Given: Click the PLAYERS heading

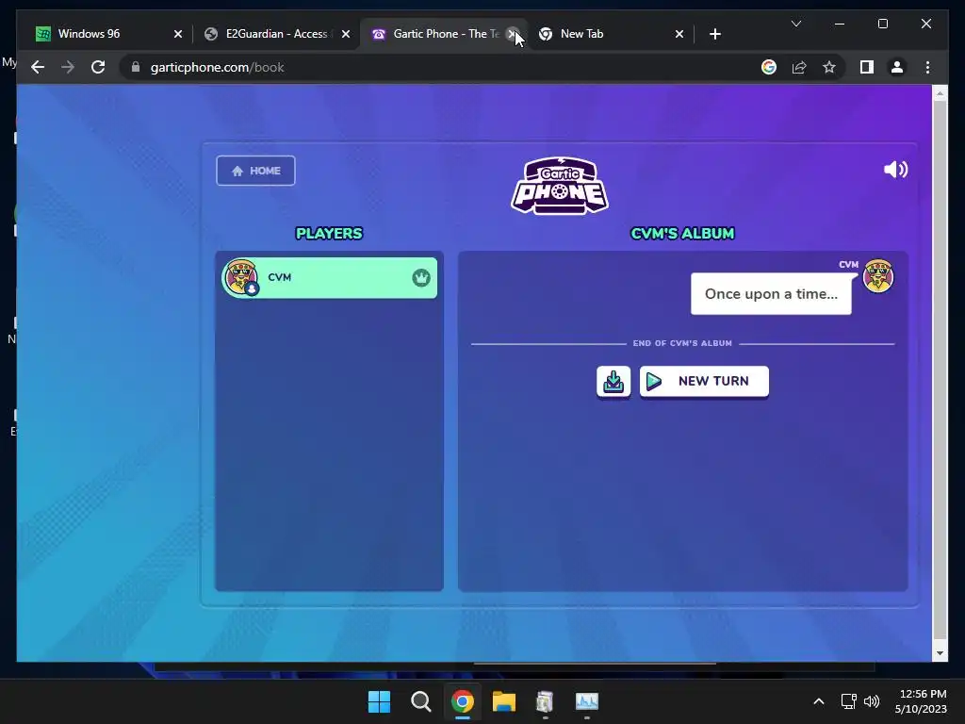Looking at the screenshot, I should point(329,234).
